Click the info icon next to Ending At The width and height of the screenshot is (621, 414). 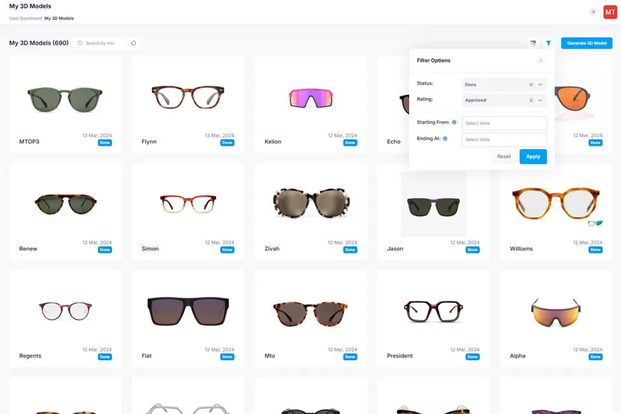tap(445, 139)
